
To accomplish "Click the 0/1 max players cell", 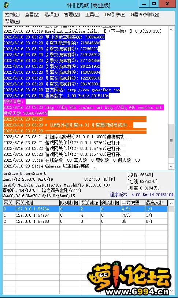I will (156, 222).
